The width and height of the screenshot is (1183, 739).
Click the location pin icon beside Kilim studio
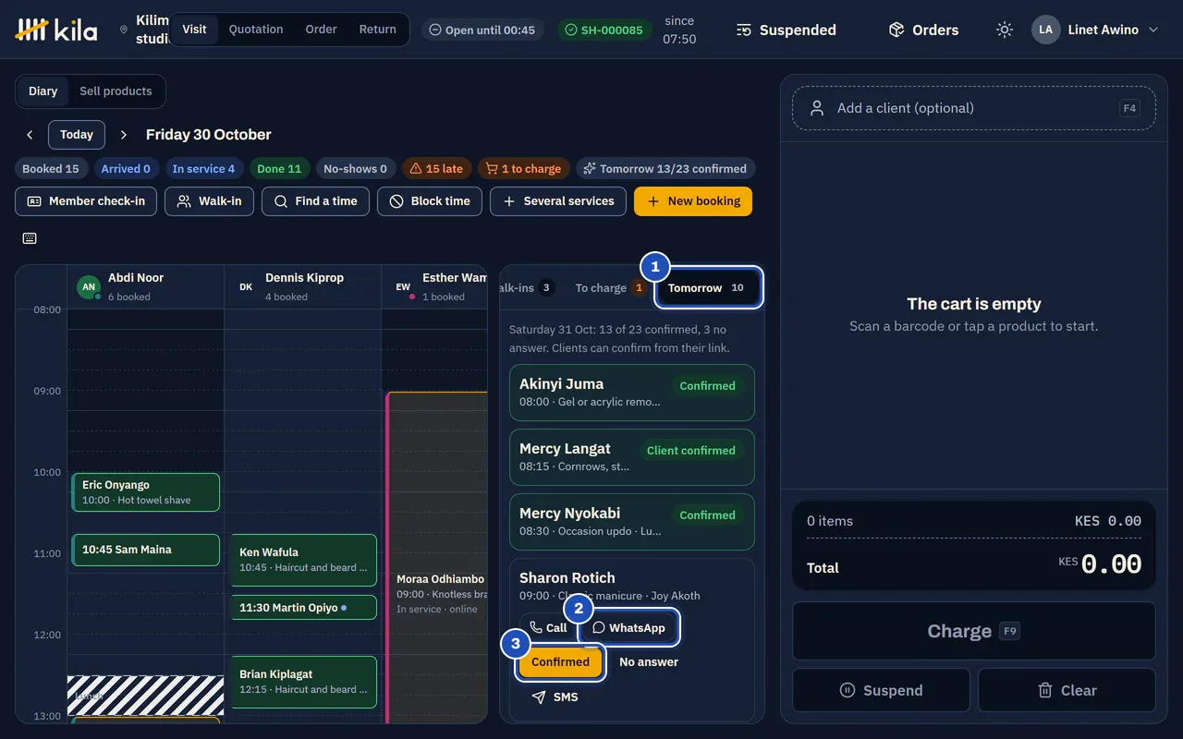click(124, 30)
